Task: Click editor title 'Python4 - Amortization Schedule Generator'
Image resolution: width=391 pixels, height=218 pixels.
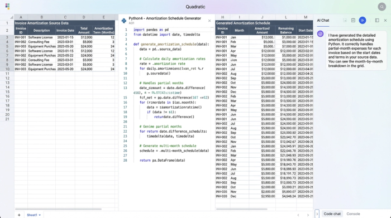Action: click(165, 18)
